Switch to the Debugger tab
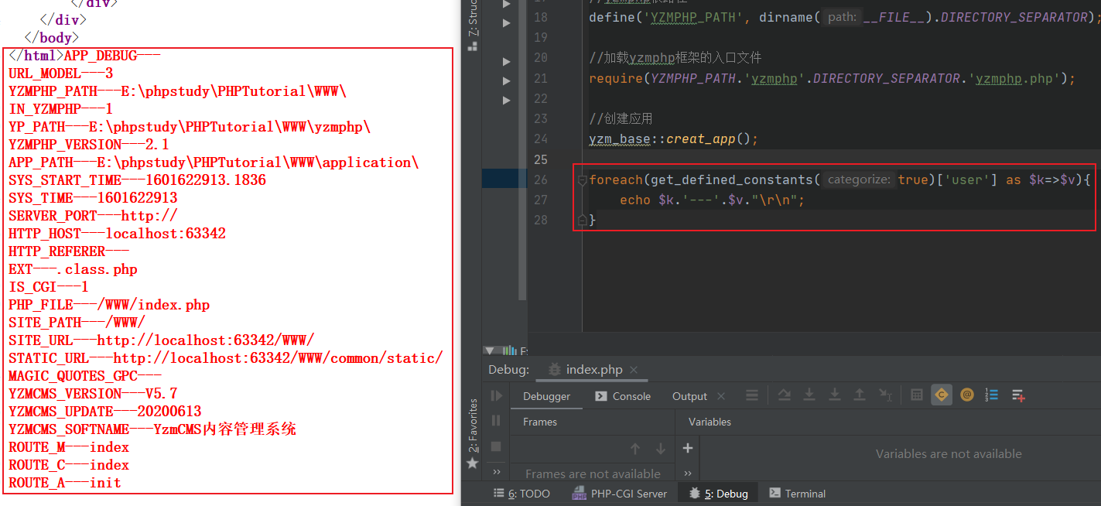 coord(546,396)
